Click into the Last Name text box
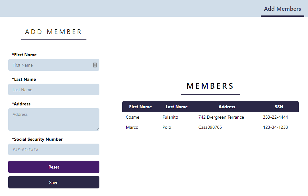Screen dimensions: 308x196 [54, 90]
